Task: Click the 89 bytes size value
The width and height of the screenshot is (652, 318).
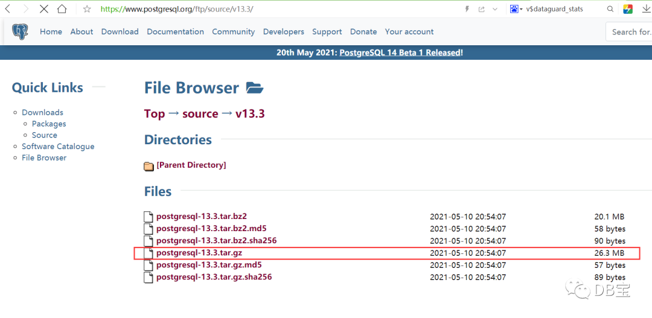Action: [x=610, y=277]
